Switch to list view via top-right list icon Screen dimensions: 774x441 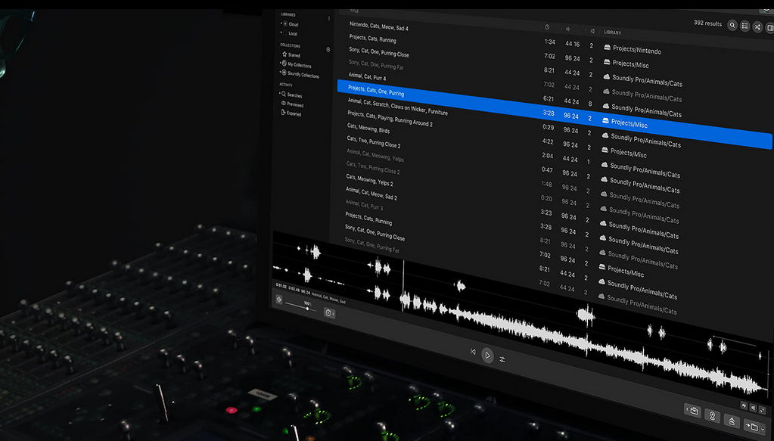click(745, 26)
